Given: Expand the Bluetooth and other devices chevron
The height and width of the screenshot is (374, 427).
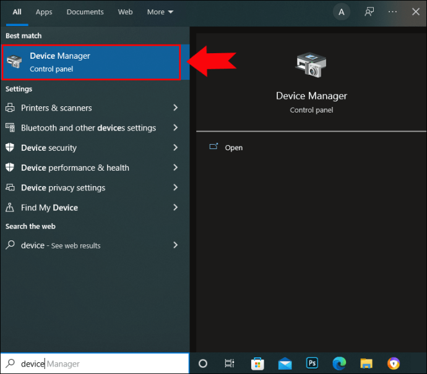Looking at the screenshot, I should [x=176, y=127].
